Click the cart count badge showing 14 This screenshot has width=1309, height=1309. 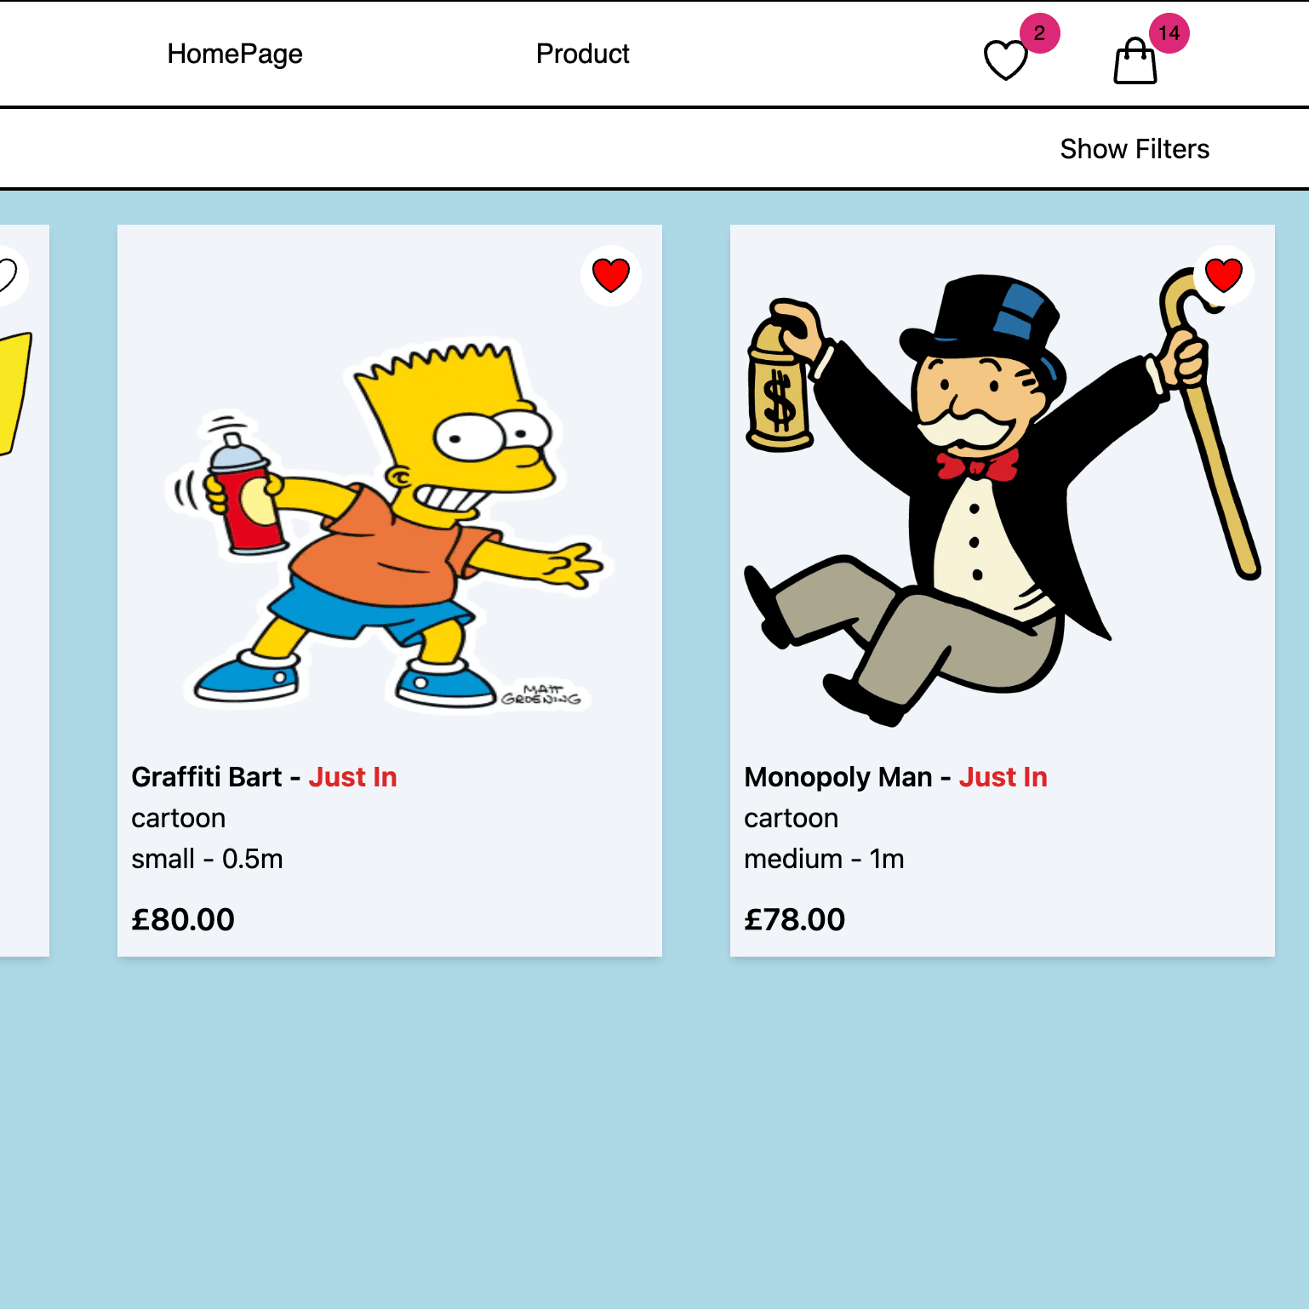tap(1169, 33)
